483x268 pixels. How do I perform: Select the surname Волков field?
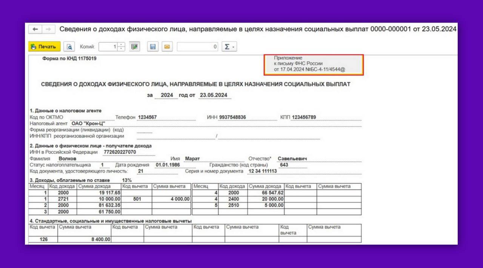tap(68, 158)
